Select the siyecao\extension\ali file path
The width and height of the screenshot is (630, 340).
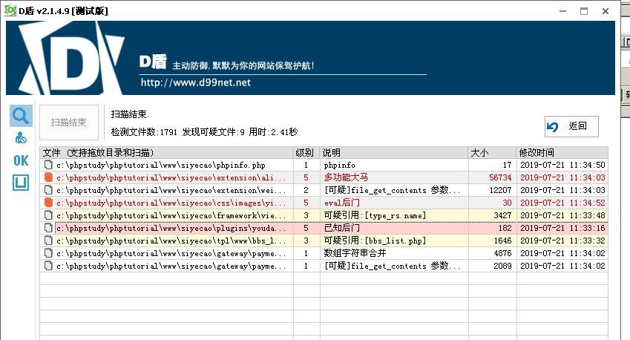point(171,177)
